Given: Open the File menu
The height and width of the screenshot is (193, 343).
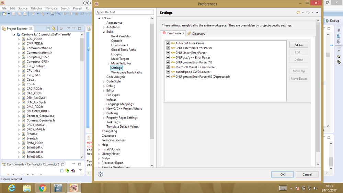Looking at the screenshot, I should 4,8.
